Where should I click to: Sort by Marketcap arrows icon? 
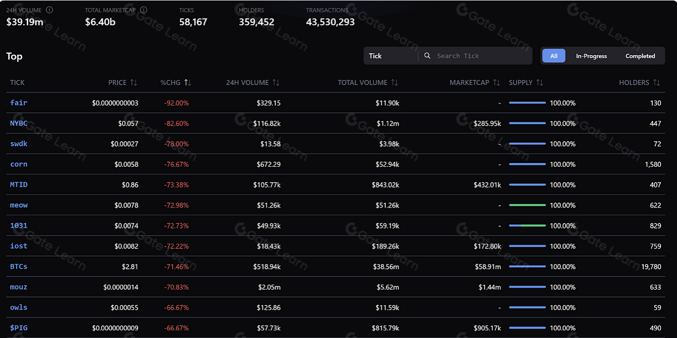point(496,83)
